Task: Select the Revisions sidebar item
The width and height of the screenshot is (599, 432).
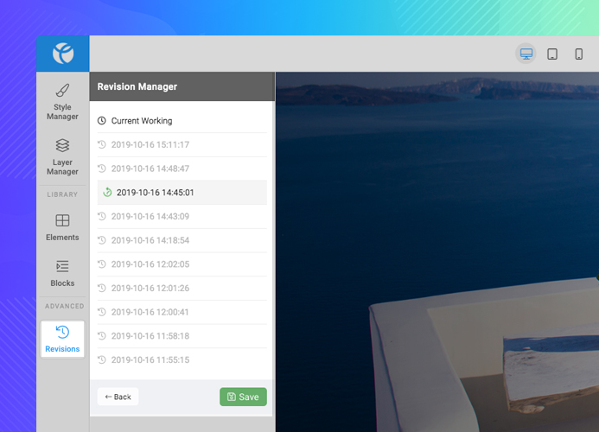Action: click(62, 339)
